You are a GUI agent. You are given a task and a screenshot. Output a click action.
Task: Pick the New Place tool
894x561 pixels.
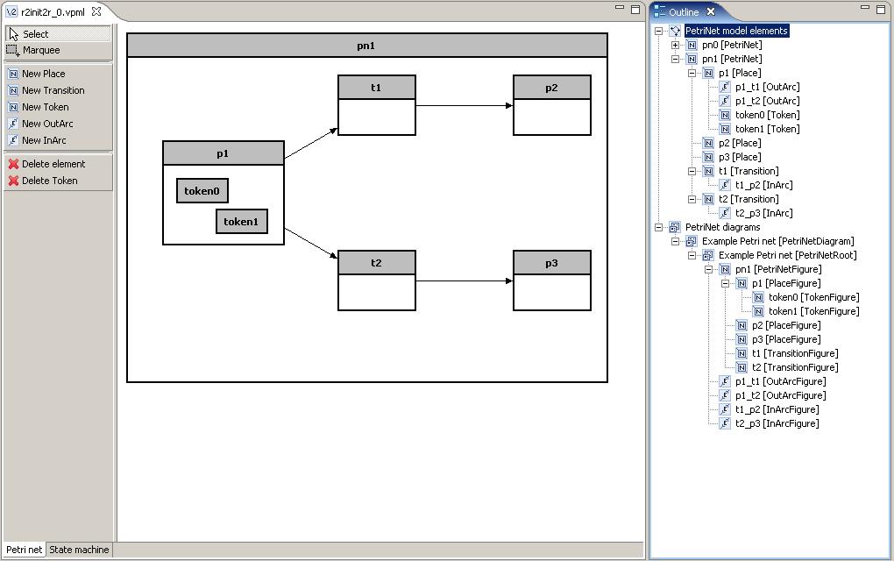58,74
